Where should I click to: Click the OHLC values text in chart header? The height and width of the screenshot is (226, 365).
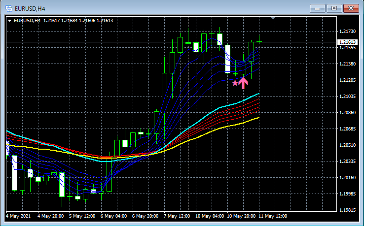click(x=78, y=21)
